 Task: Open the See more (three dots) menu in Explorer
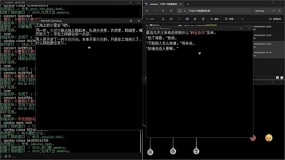[x=243, y=19]
